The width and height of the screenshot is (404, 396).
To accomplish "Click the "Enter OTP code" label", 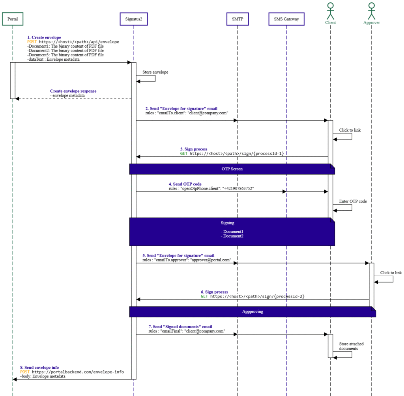I will tap(353, 201).
